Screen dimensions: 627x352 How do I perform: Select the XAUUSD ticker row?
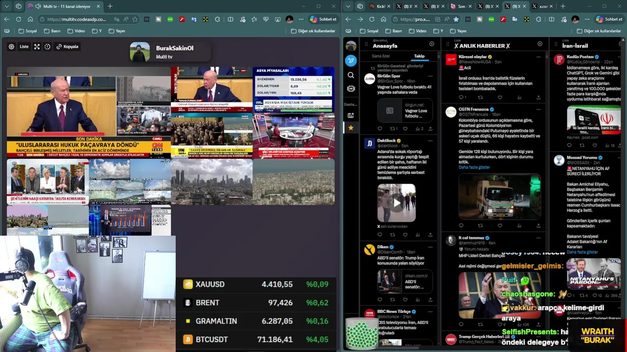(256, 284)
